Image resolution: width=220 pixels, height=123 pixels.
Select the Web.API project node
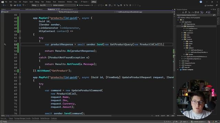coord(187,67)
